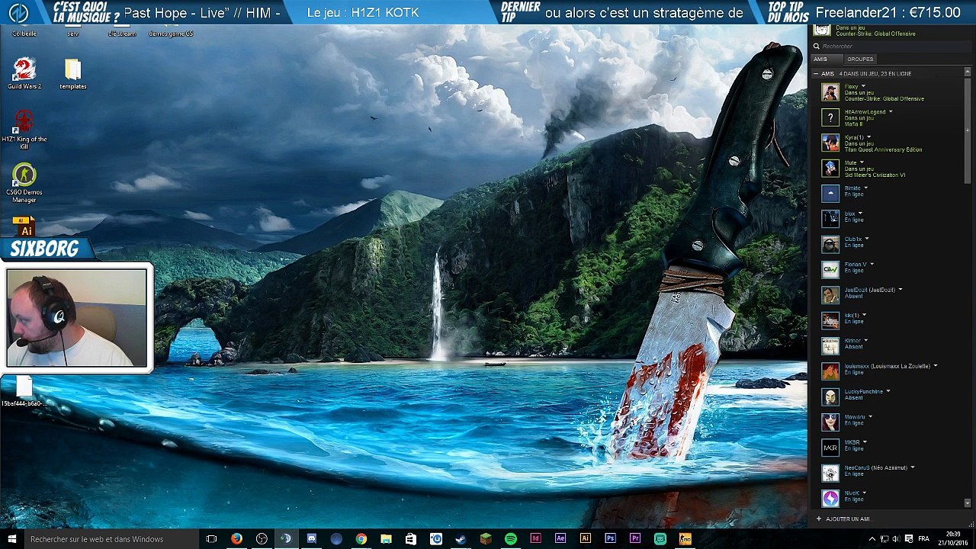This screenshot has width=976, height=549.
Task: Click the streamer webcam overlay
Action: coord(76,317)
